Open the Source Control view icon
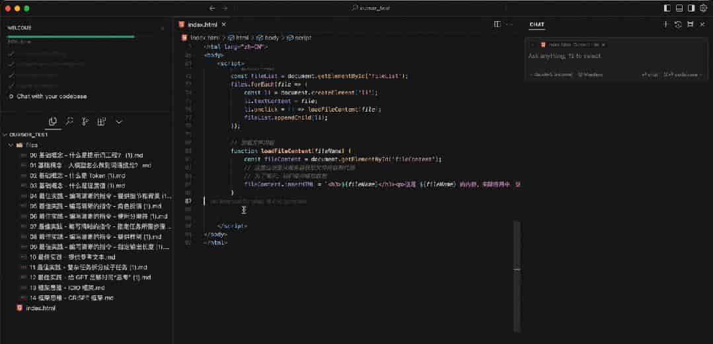The width and height of the screenshot is (713, 344). 85,121
